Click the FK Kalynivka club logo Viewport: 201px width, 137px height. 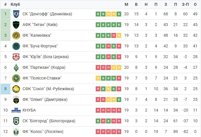click(x=16, y=36)
